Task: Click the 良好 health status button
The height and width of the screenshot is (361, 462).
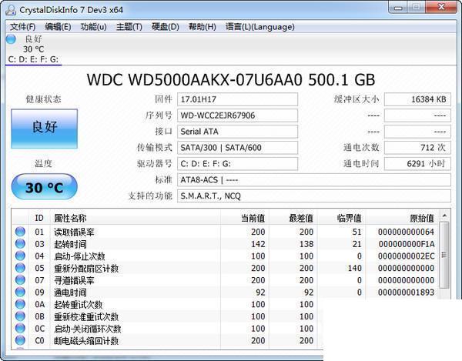Action: click(x=45, y=129)
